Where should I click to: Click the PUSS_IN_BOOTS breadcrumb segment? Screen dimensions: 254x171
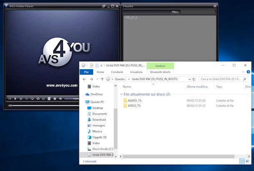tap(154, 79)
